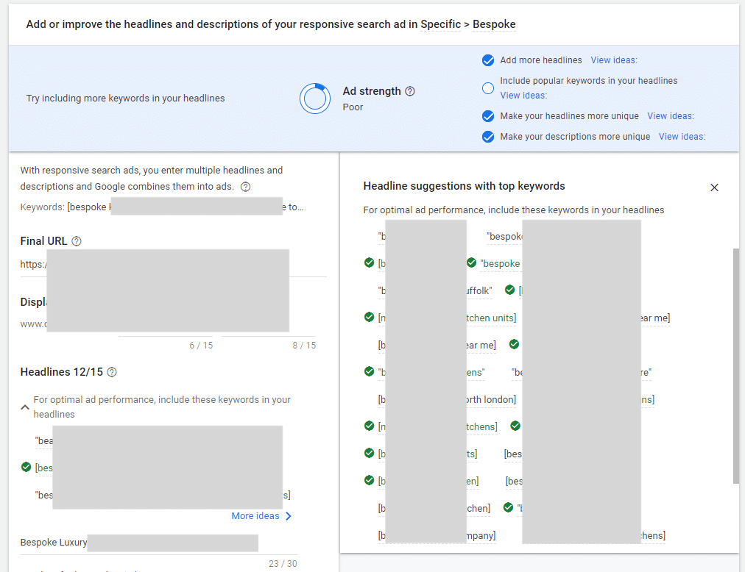
Task: View ideas for adding more headlines
Action: [x=613, y=60]
